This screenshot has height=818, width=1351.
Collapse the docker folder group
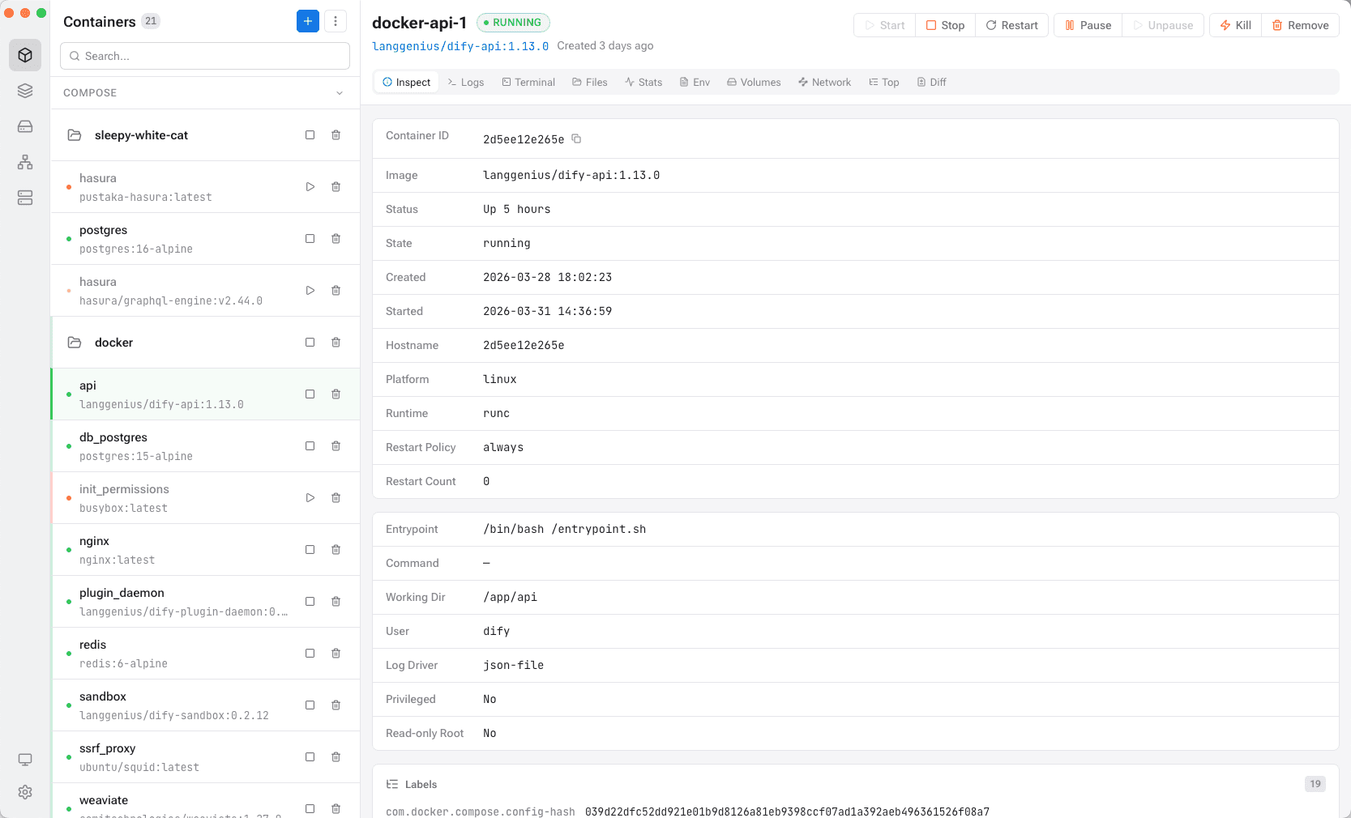[x=75, y=343]
